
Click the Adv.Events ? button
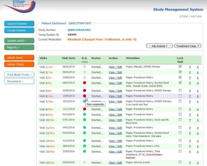point(160,46)
